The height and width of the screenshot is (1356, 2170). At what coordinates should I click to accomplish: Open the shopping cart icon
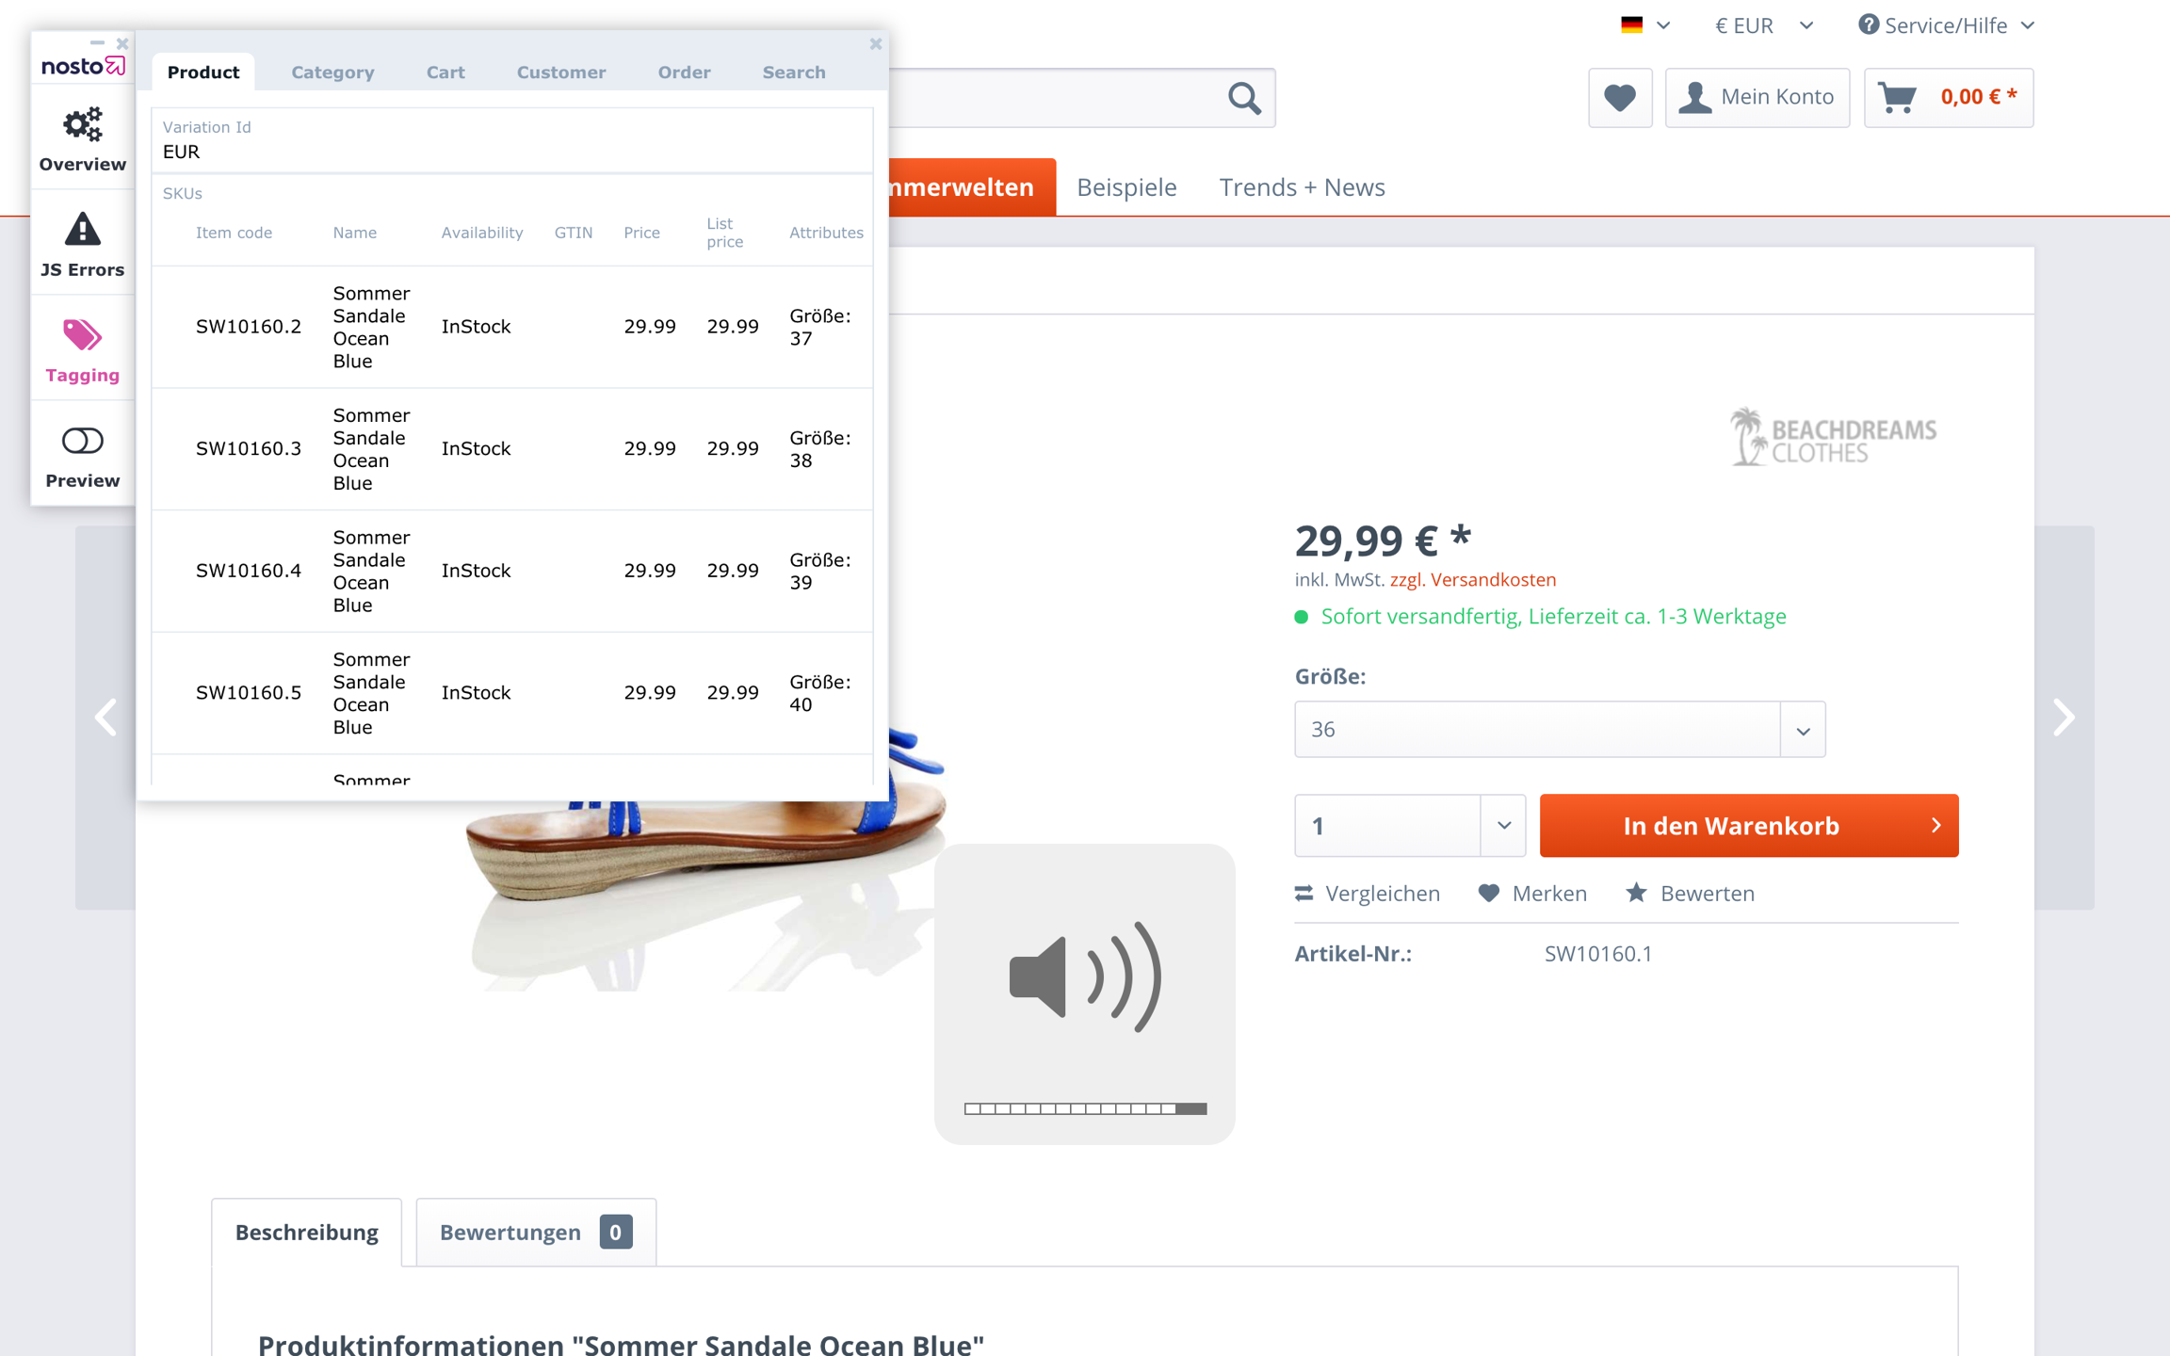pyautogui.click(x=1898, y=97)
